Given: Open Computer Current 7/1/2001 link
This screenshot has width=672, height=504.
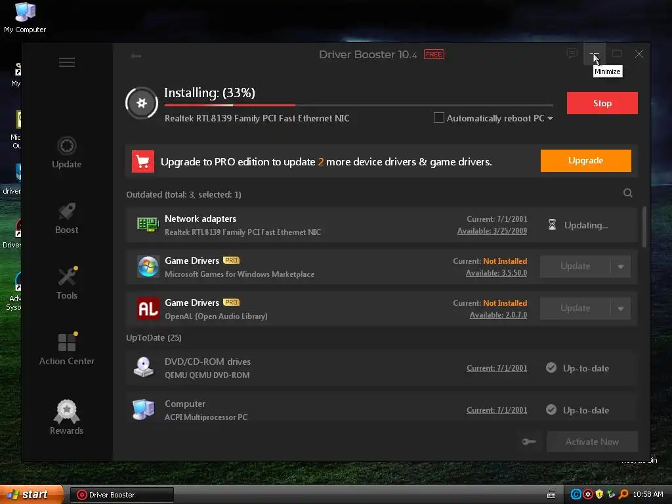Looking at the screenshot, I should (497, 410).
